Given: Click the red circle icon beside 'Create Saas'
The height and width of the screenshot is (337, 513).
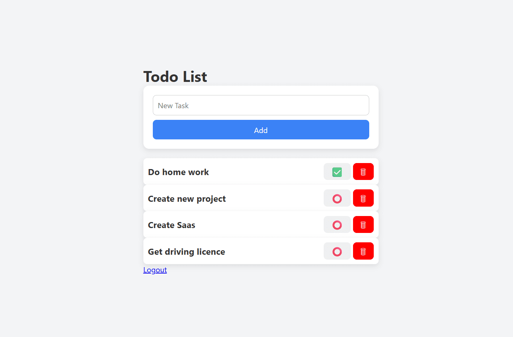Looking at the screenshot, I should tap(337, 224).
